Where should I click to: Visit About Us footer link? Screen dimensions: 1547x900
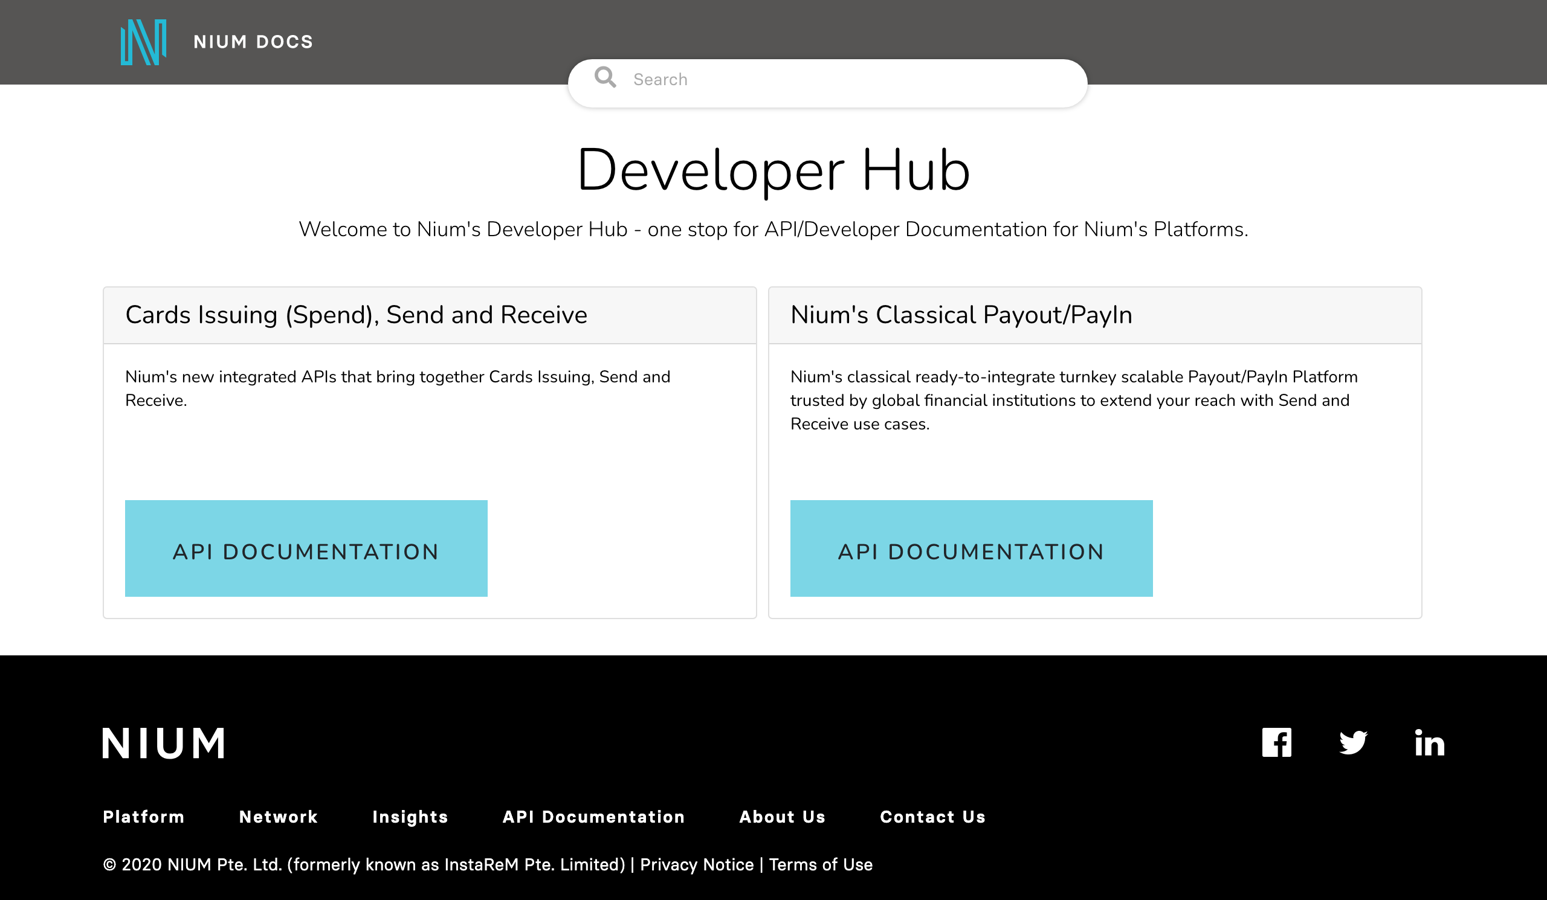pos(782,817)
